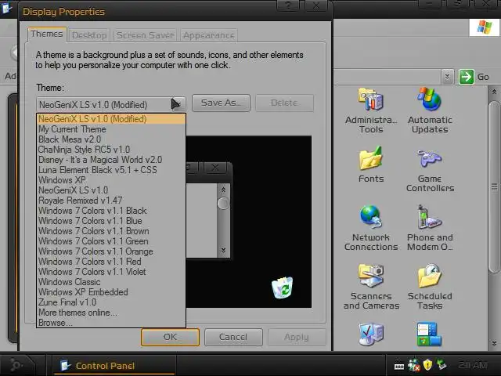501x376 pixels.
Task: Click the security shield tray icon
Action: coord(427,365)
